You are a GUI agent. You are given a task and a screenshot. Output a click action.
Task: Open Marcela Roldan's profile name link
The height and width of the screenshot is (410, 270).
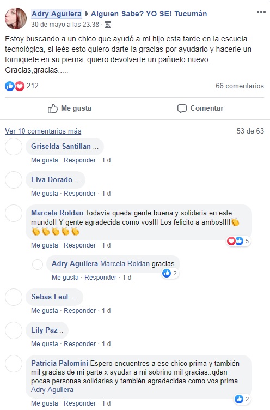[x=57, y=213]
